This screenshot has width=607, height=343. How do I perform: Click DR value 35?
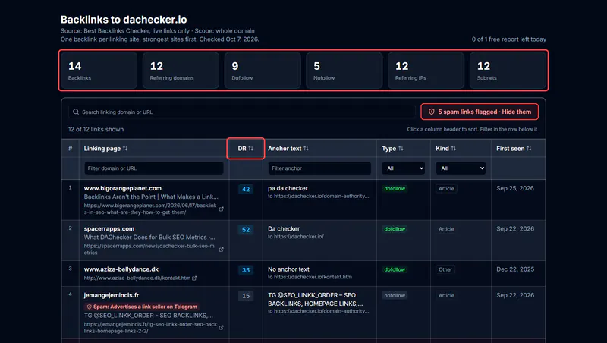point(246,270)
